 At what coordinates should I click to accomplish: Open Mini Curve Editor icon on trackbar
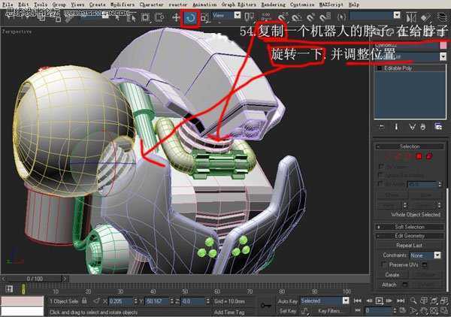[10, 289]
